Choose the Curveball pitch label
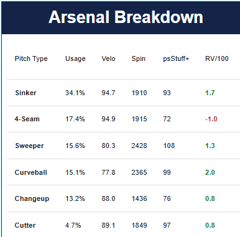 31,172
